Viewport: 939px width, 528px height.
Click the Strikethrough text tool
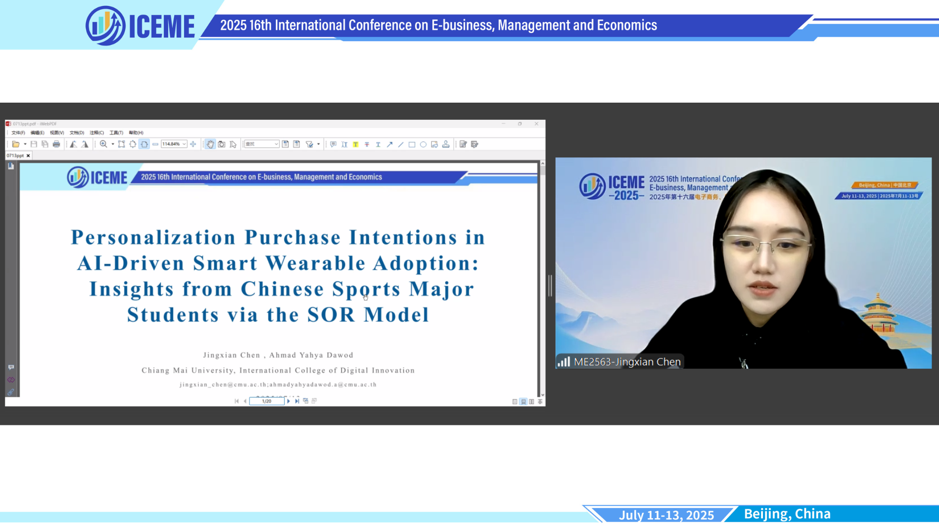tap(367, 144)
